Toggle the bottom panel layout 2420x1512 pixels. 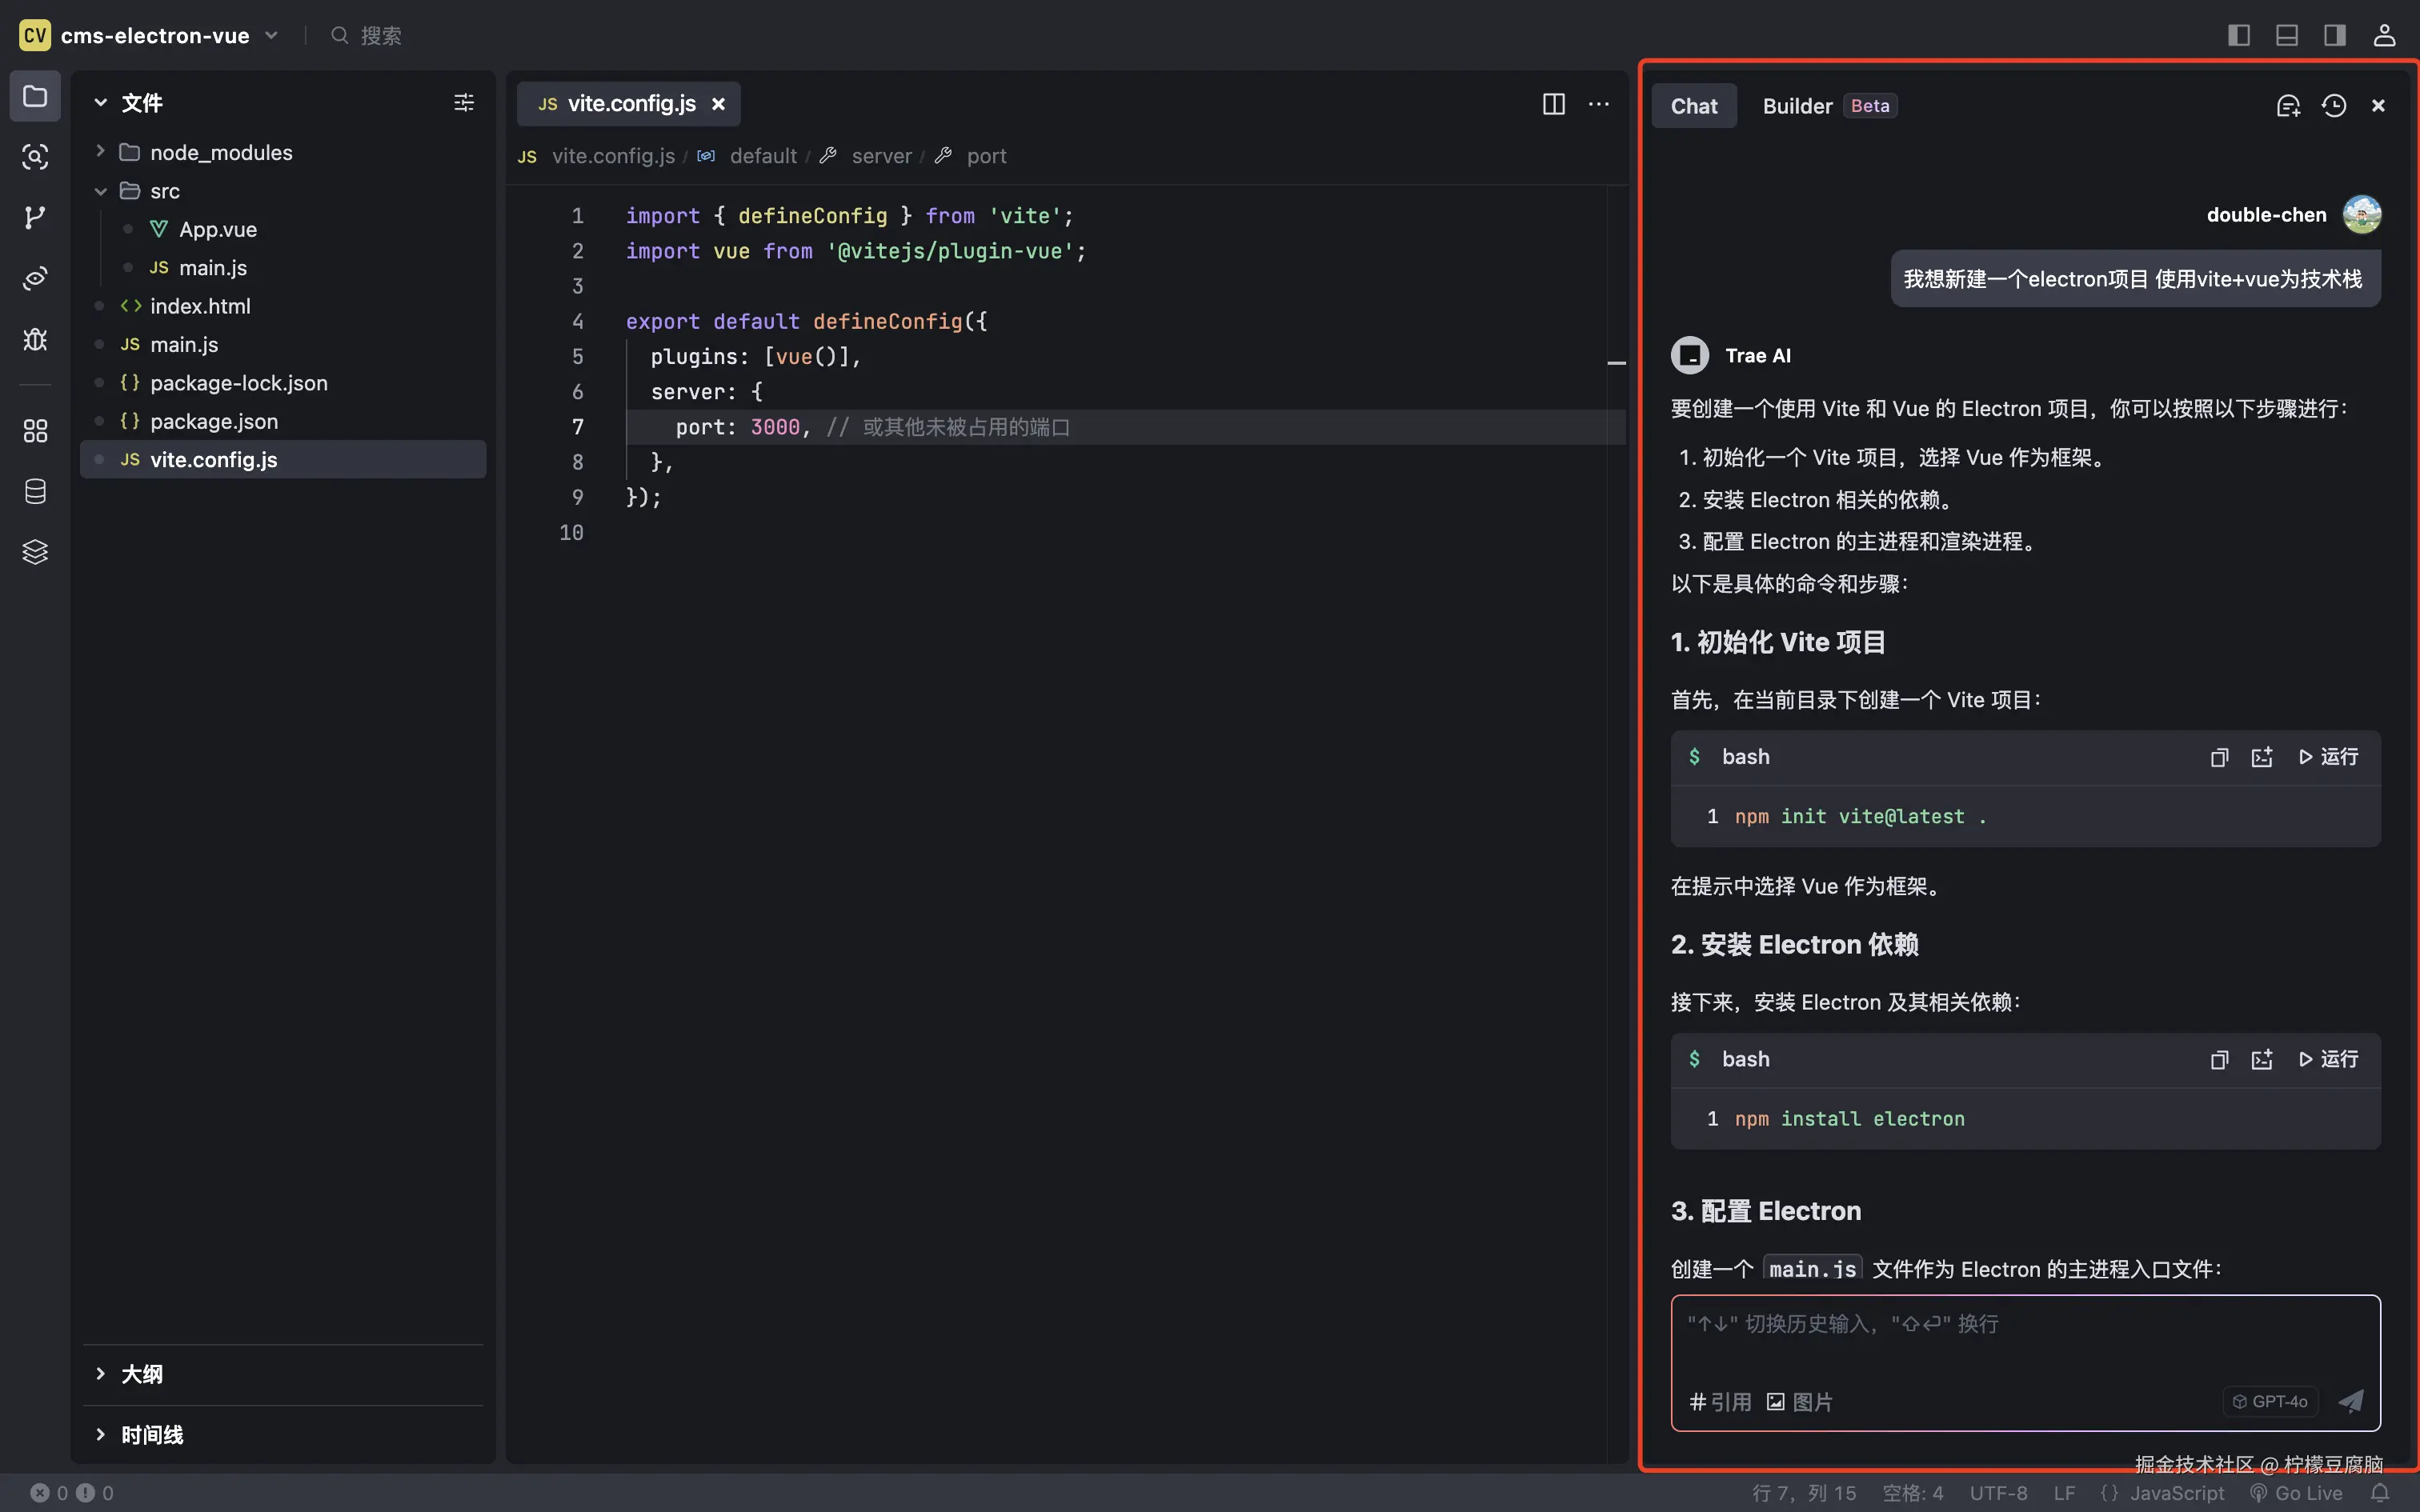(x=2287, y=35)
